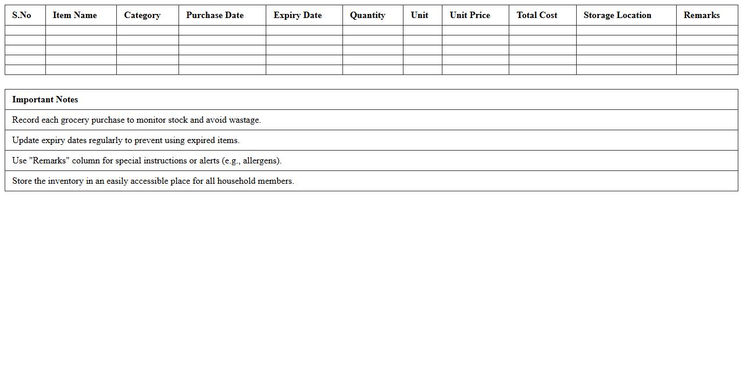Select the note about recording grocery purchases
Screen dimensions: 743x378
coord(136,120)
